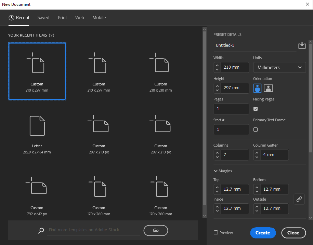
Task: Click the search magnifier icon
Action: (41, 230)
